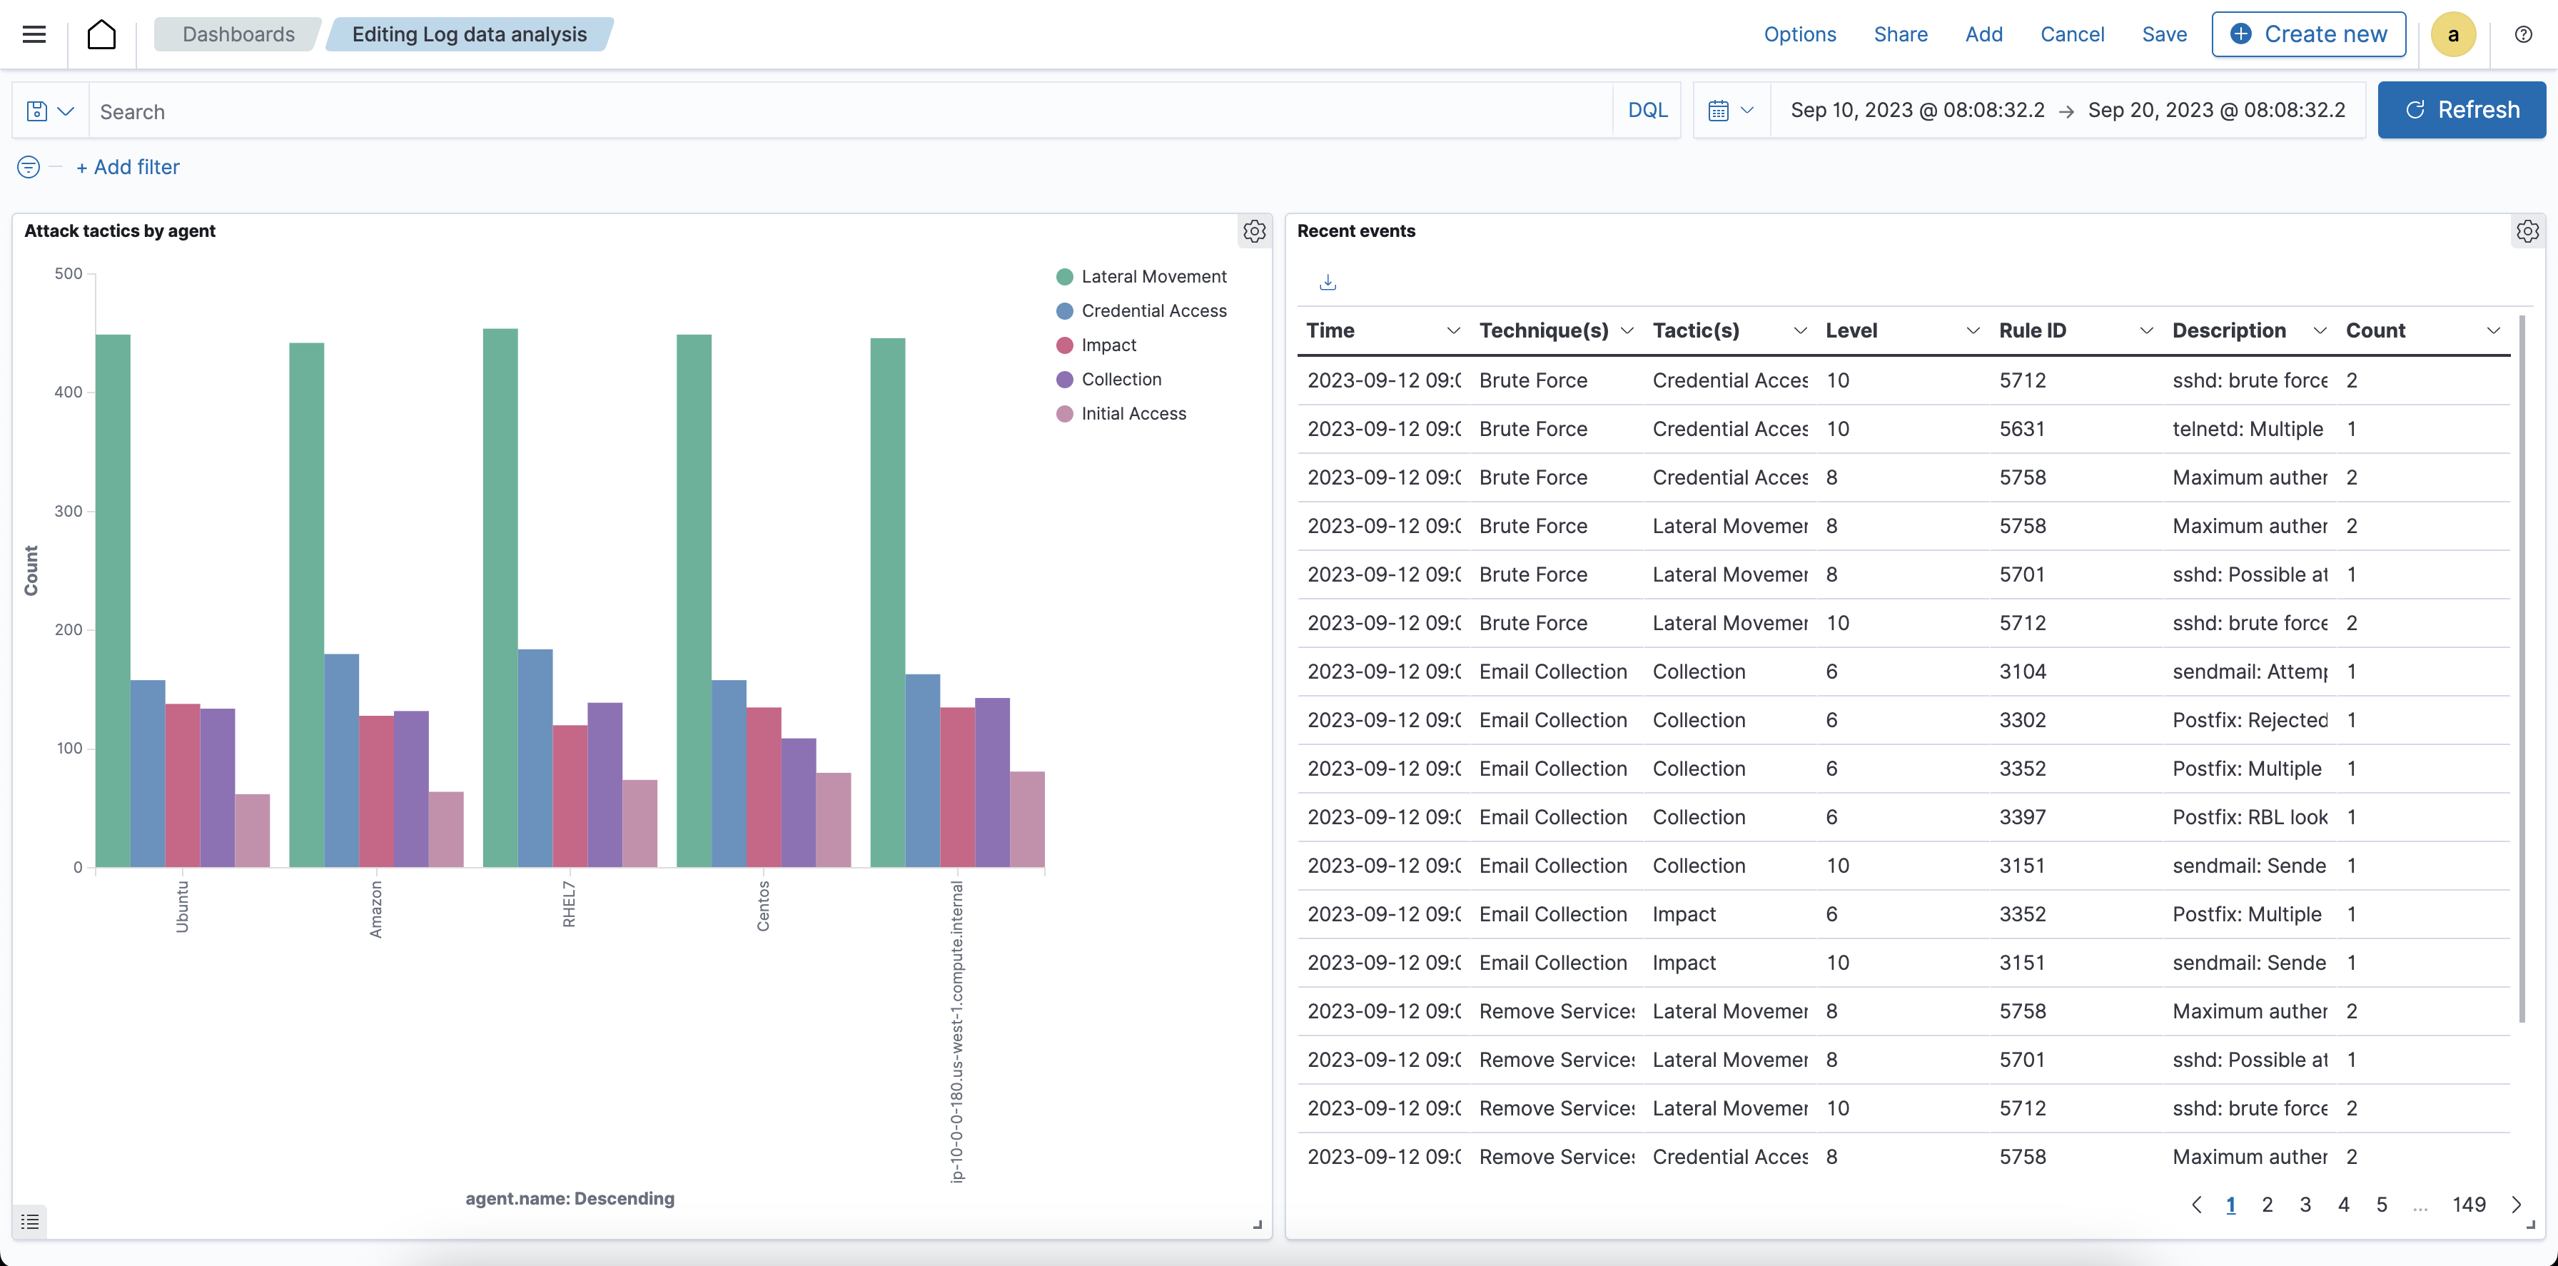2558x1266 pixels.
Task: Open the date picker calendar dropdown
Action: pyautogui.click(x=1731, y=110)
